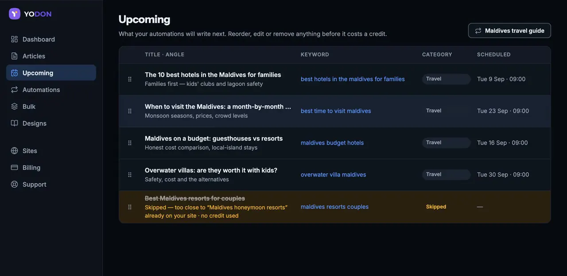Click the 'Tue 30 Sep · 09:00' scheduled time
Image resolution: width=567 pixels, height=276 pixels.
[x=503, y=175]
